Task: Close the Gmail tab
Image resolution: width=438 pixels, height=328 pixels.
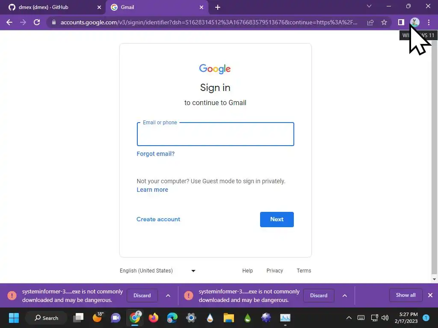Action: point(201,7)
